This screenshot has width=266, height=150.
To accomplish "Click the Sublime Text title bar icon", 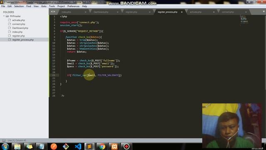I will [2, 2].
